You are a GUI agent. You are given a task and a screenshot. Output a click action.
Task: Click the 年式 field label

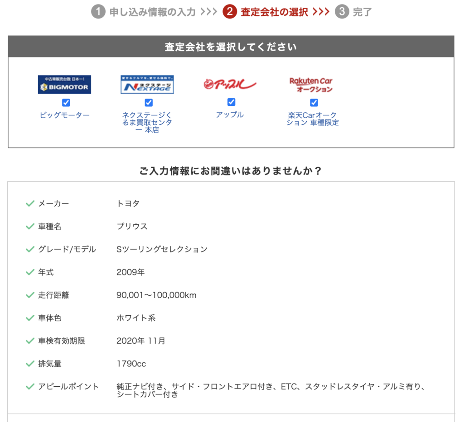click(x=46, y=272)
